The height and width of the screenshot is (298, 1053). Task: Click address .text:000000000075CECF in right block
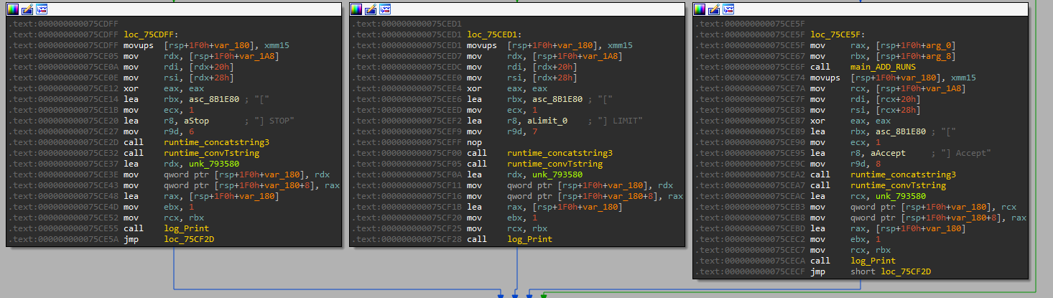click(748, 271)
